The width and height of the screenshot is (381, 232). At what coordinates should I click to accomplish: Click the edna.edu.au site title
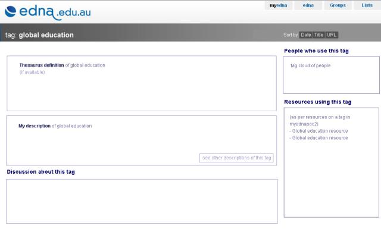(x=55, y=12)
